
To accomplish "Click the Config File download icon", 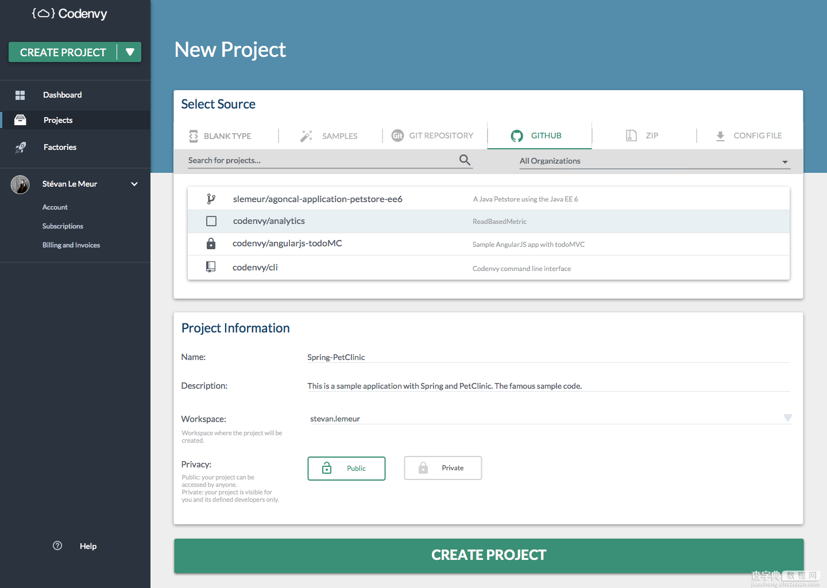I will click(720, 136).
